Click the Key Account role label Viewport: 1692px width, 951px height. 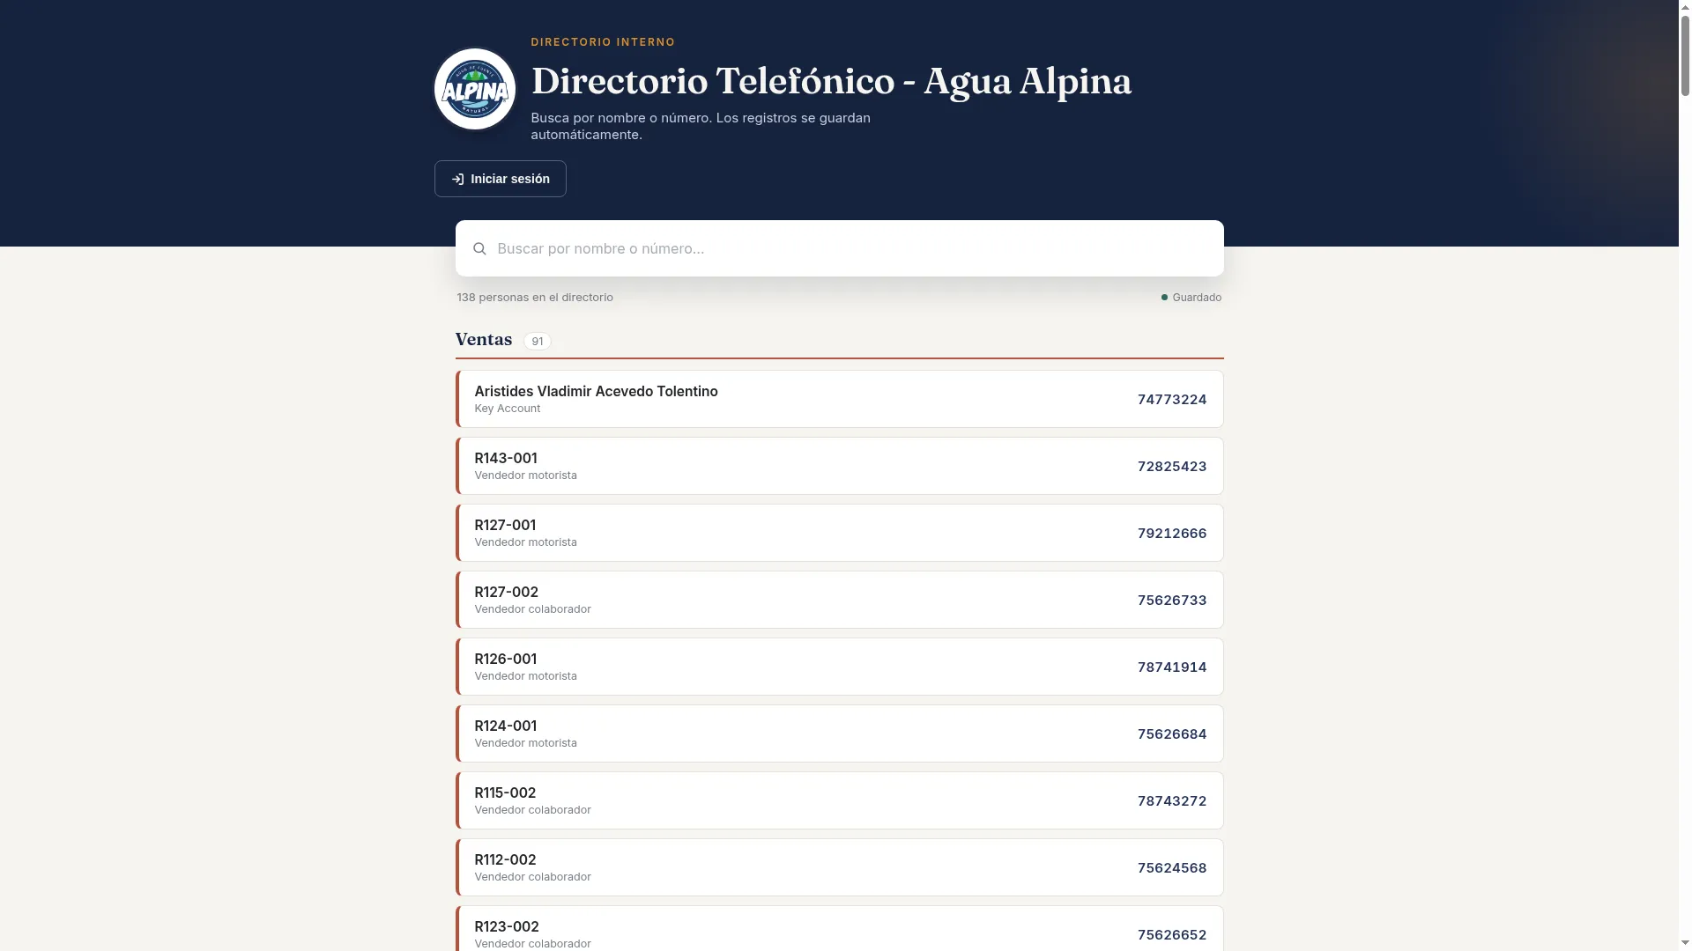(x=508, y=409)
